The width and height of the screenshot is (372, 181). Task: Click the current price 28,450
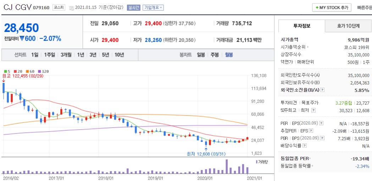[x=21, y=28]
